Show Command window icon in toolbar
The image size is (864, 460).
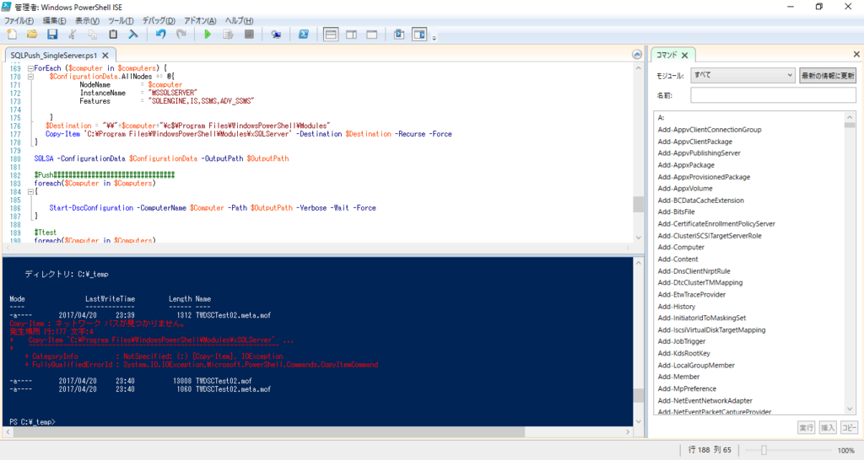(399, 35)
